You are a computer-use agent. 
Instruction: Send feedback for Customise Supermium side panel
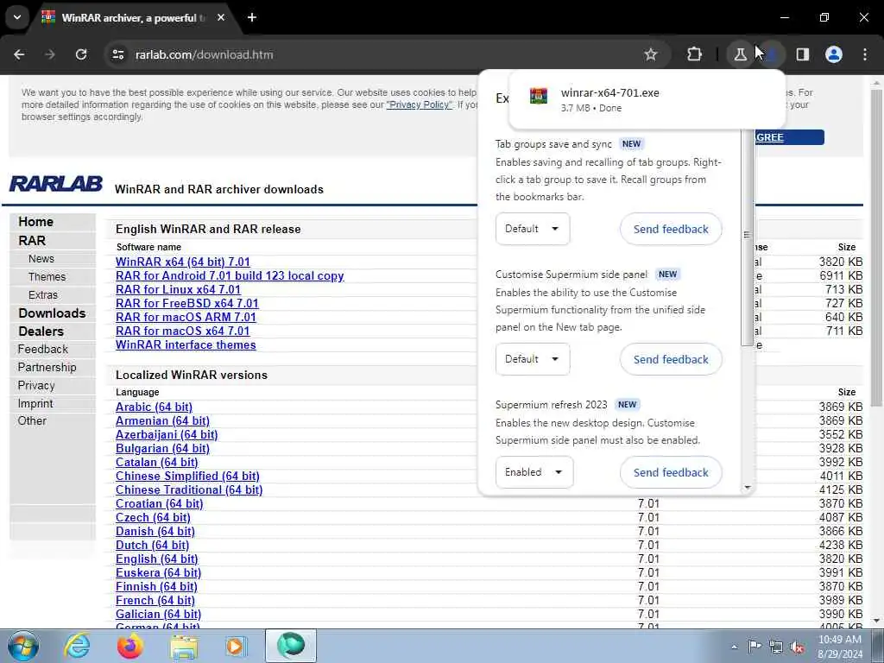tap(671, 359)
